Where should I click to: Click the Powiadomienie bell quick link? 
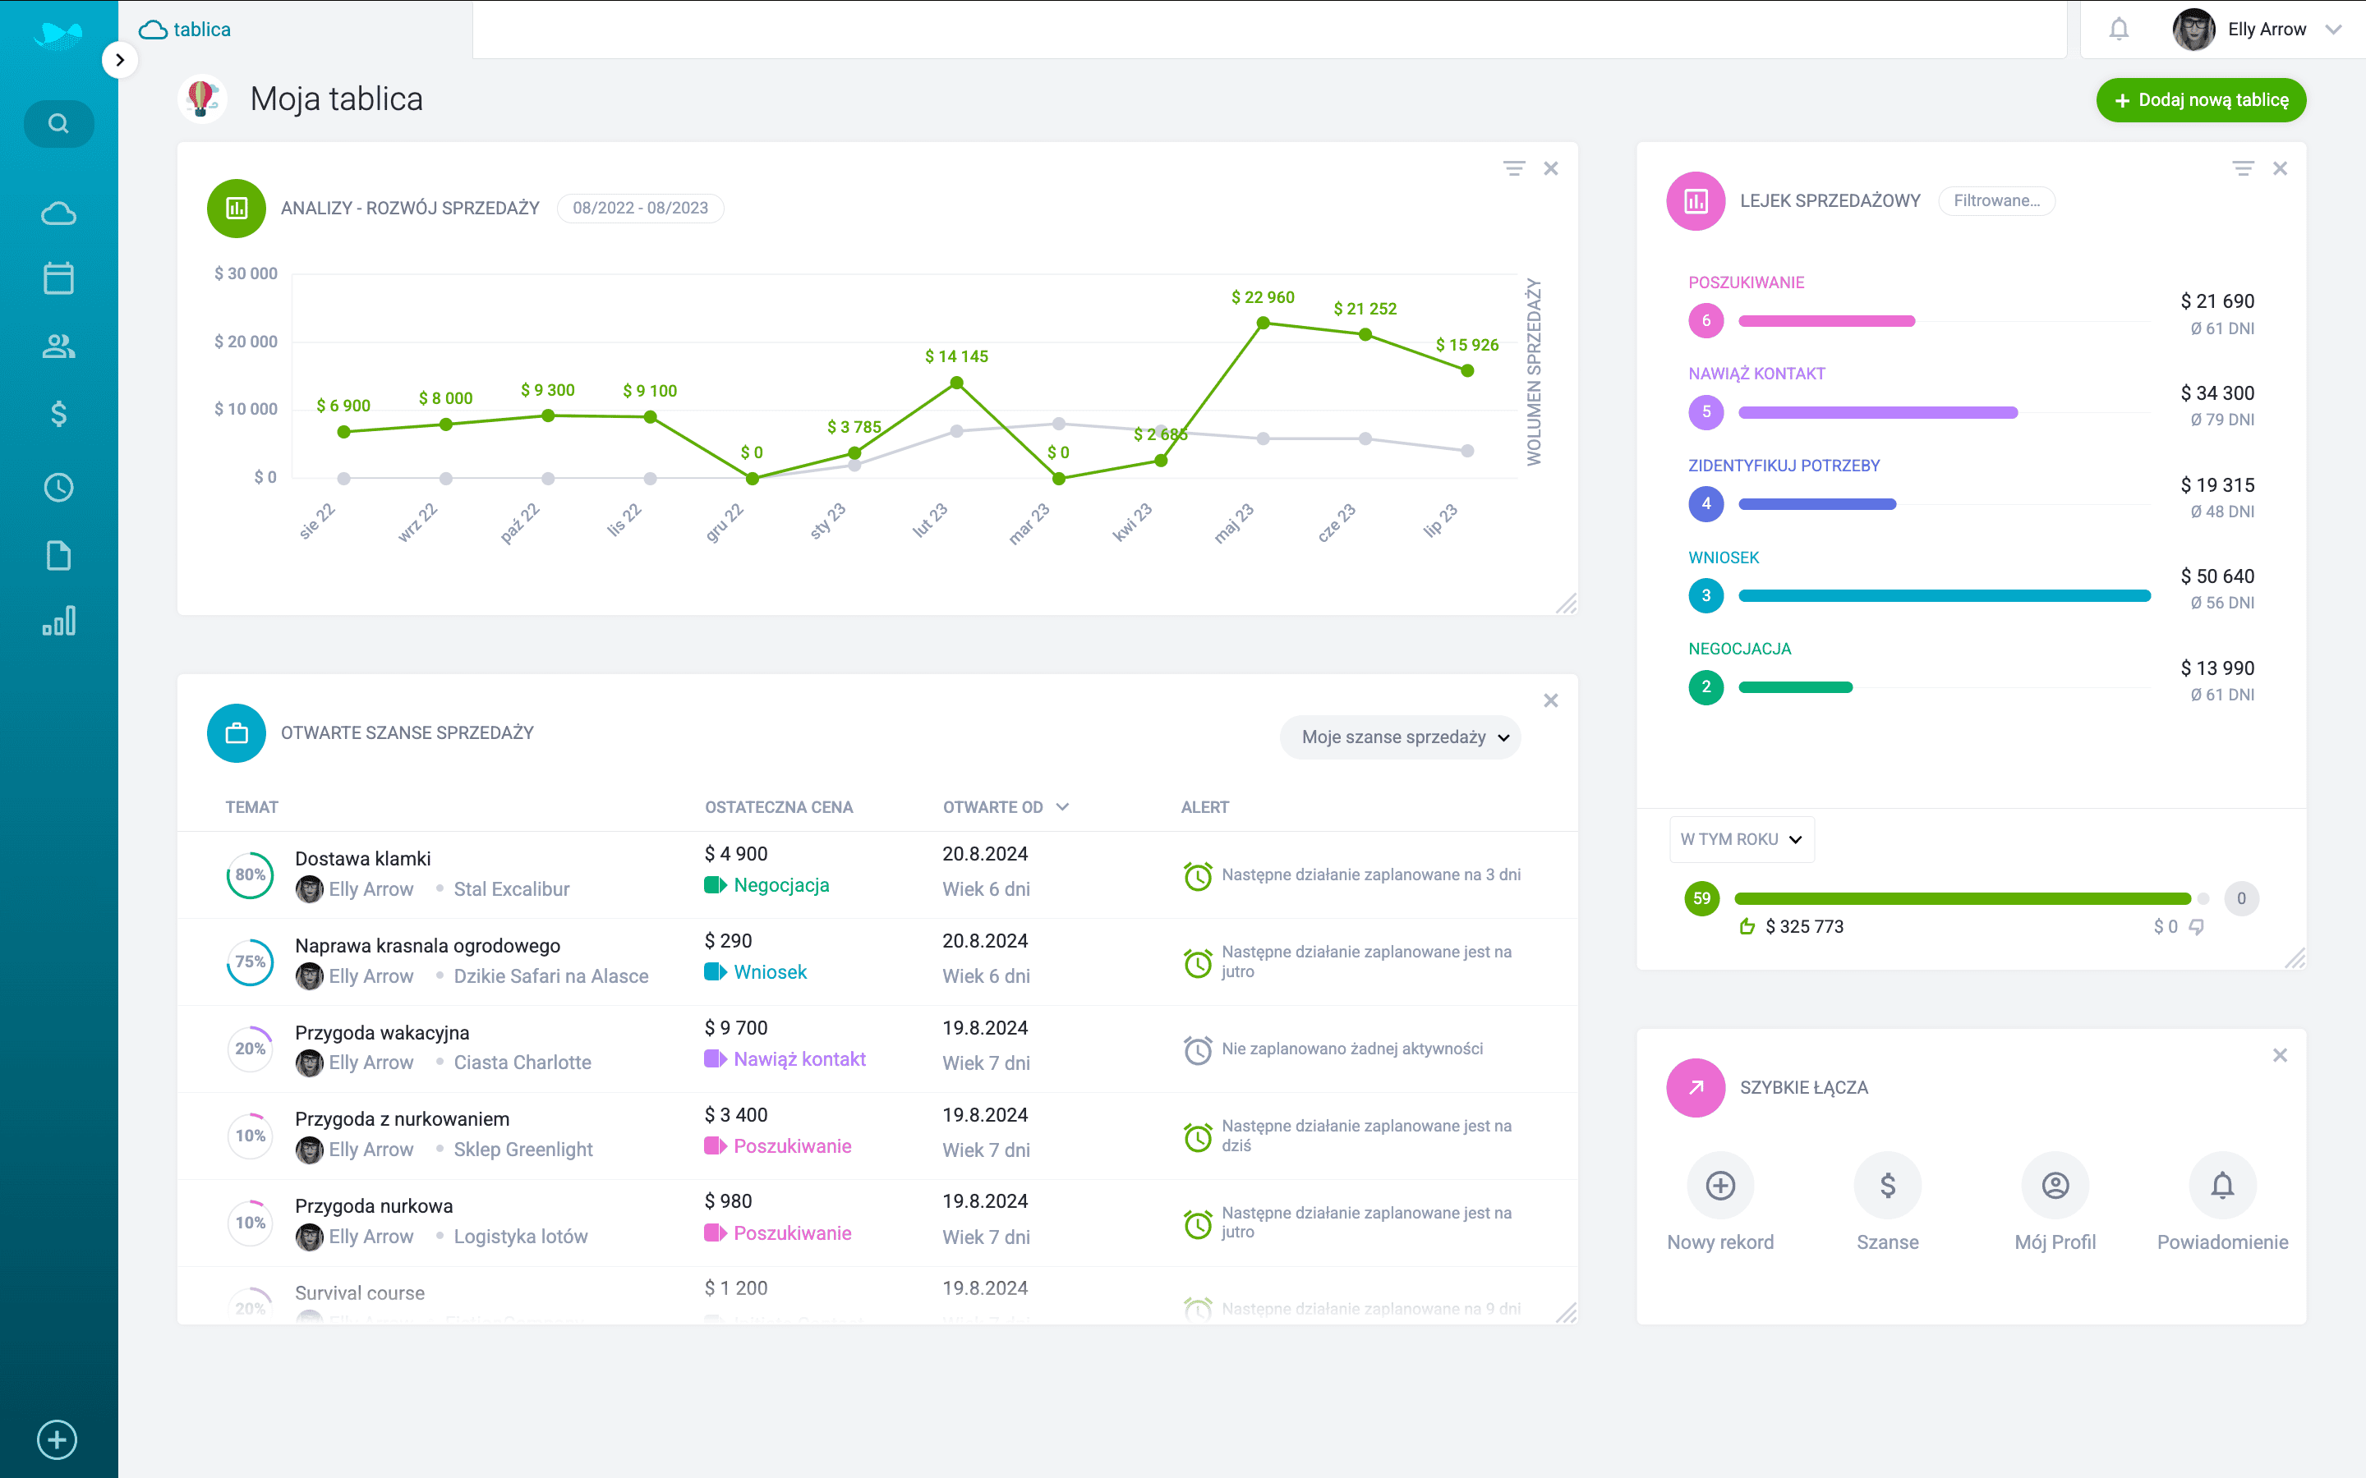2223,1185
